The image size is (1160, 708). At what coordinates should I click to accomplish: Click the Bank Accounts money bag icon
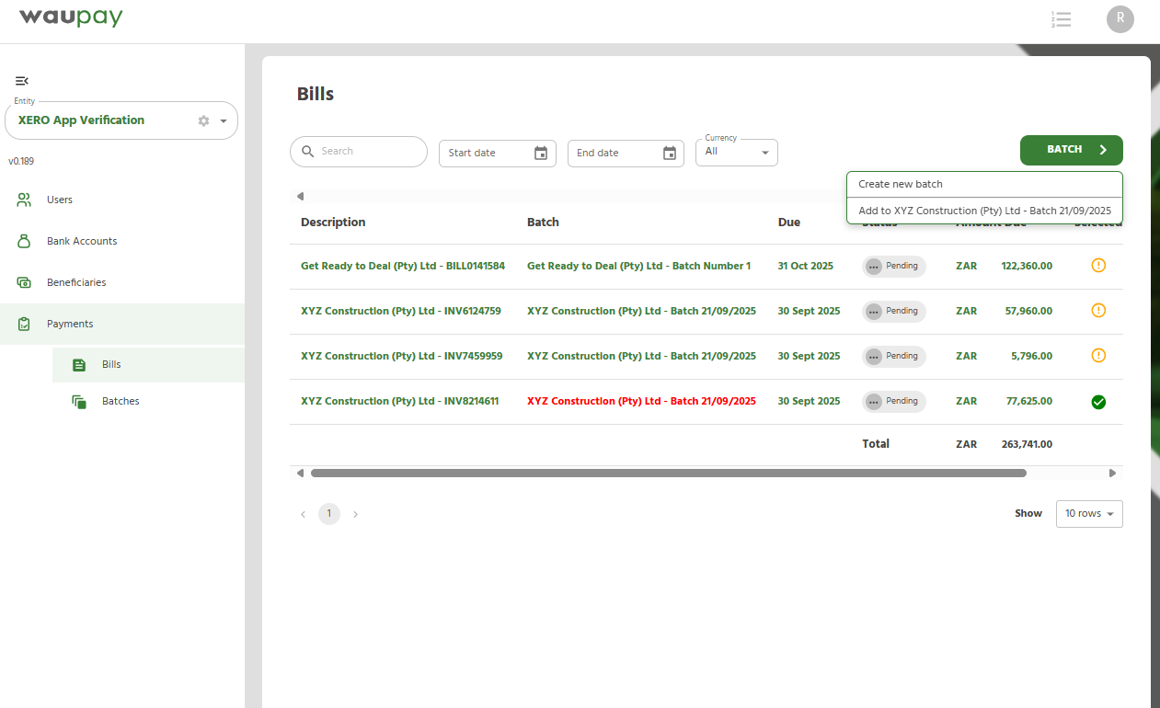pos(25,241)
